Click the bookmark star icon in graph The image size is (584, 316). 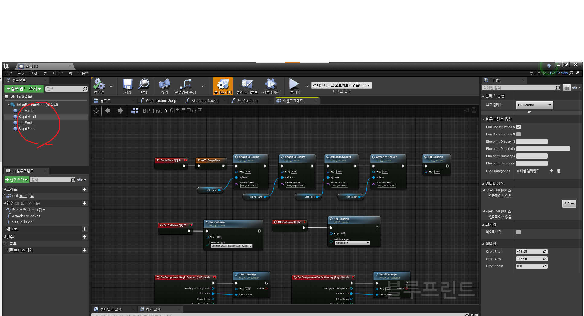(x=96, y=111)
